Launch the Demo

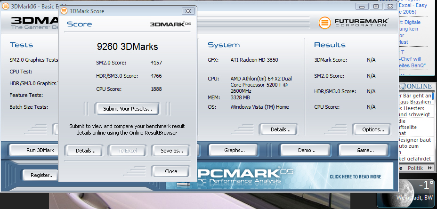pos(307,150)
